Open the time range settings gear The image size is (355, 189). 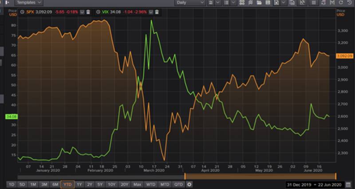tap(189, 184)
